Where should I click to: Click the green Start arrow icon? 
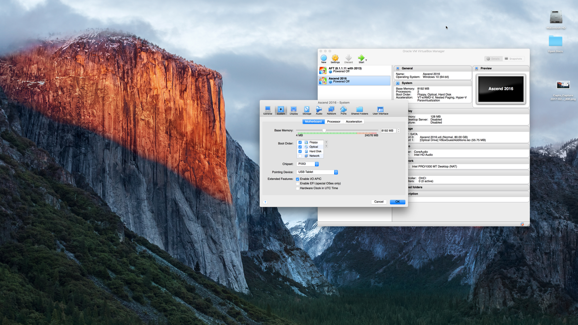[361, 59]
